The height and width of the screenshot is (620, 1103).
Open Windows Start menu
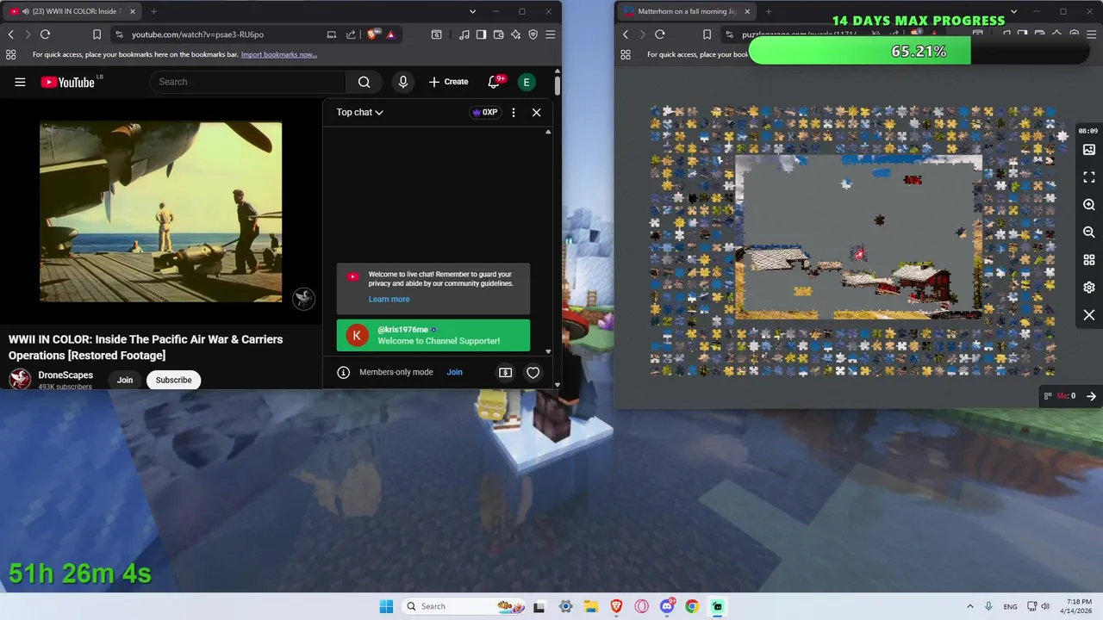click(x=385, y=606)
